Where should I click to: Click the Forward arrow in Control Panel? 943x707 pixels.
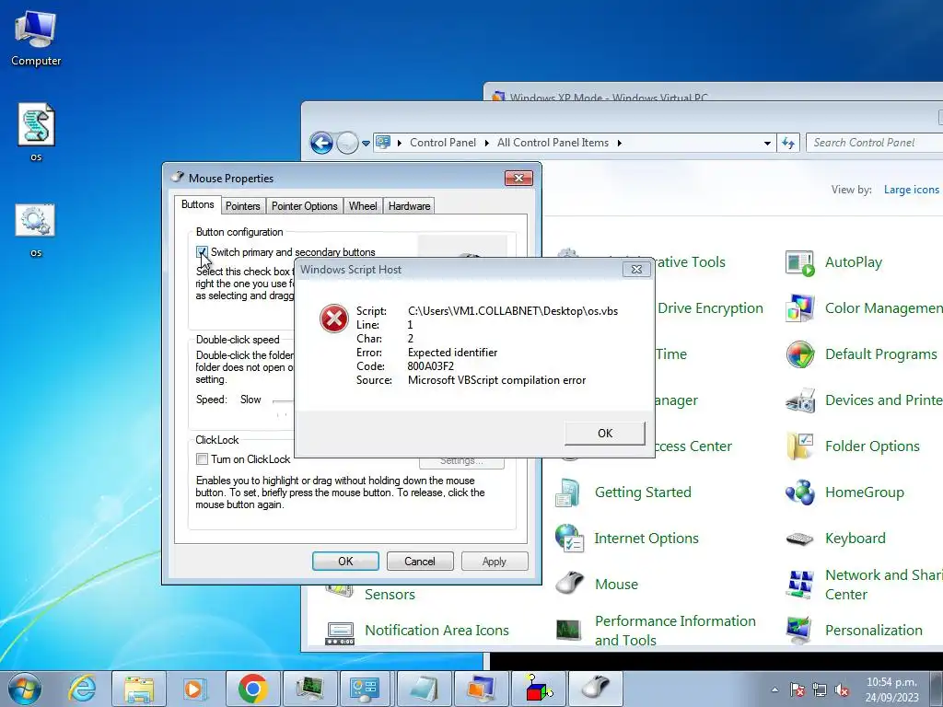tap(347, 143)
